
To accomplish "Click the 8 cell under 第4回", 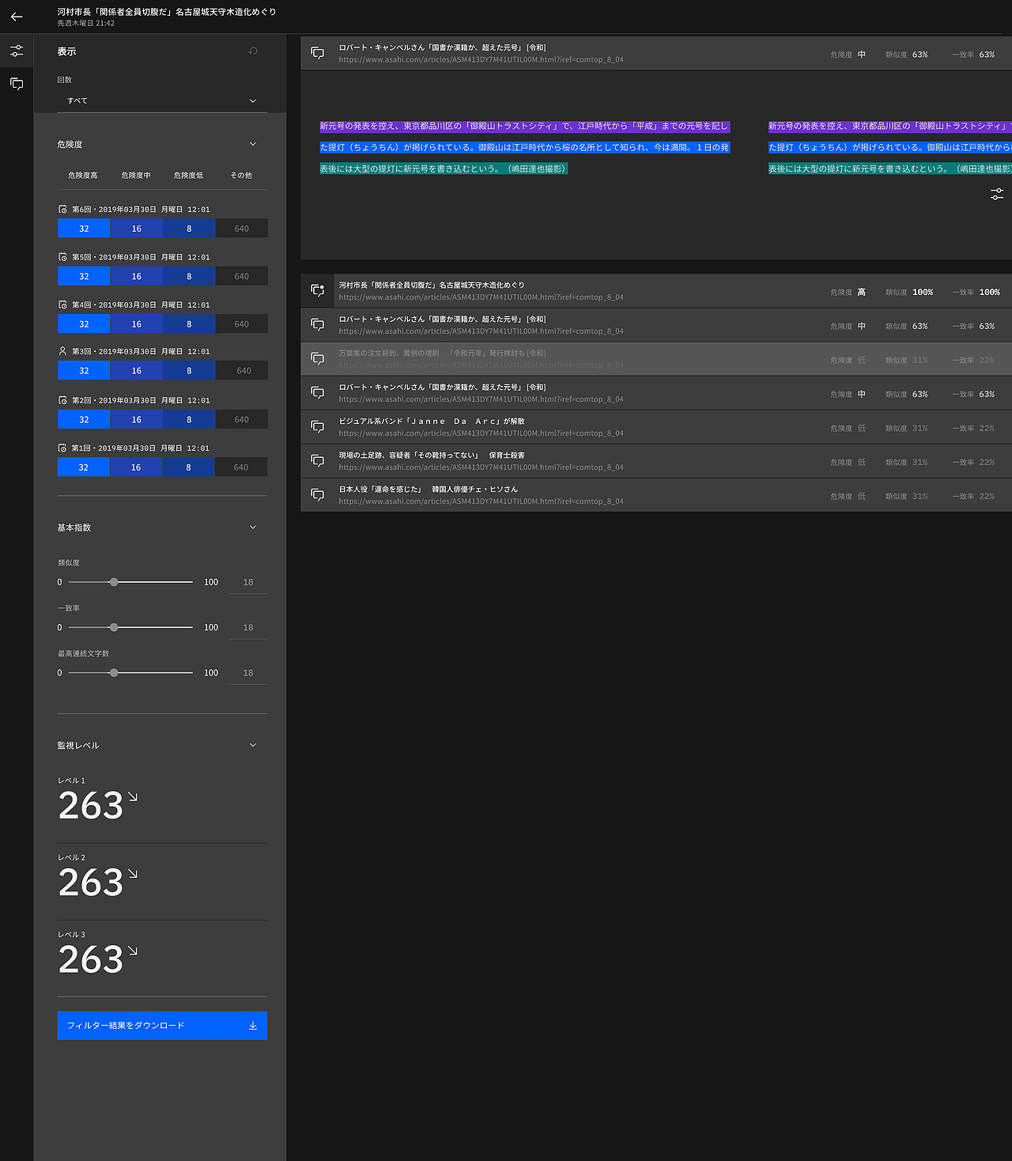I will click(189, 323).
